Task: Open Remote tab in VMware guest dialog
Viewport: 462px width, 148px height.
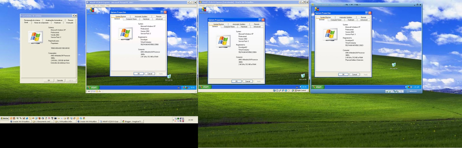Action: coord(364,17)
